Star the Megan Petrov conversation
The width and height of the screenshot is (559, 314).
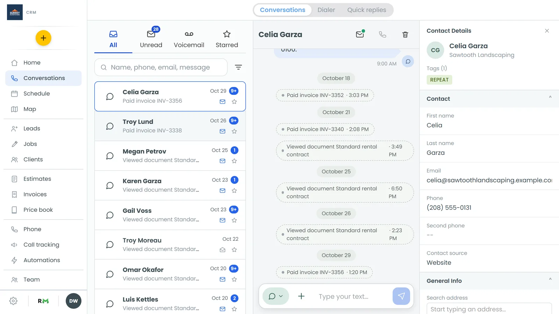click(x=234, y=161)
